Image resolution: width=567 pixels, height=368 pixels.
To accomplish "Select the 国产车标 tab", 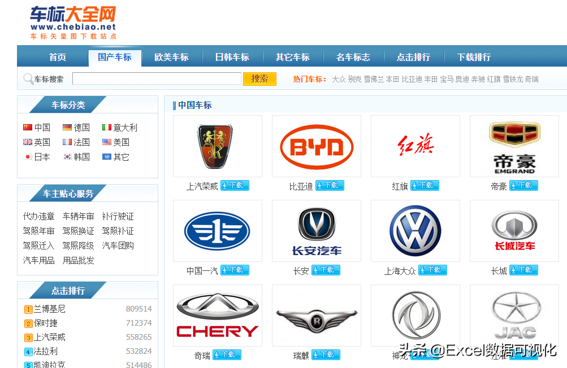I will point(115,57).
